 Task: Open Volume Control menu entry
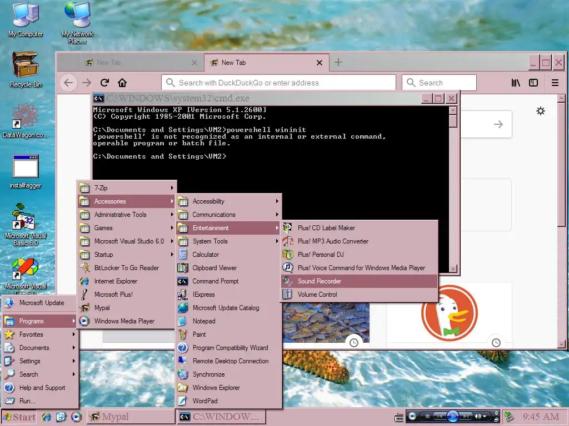tap(360, 295)
